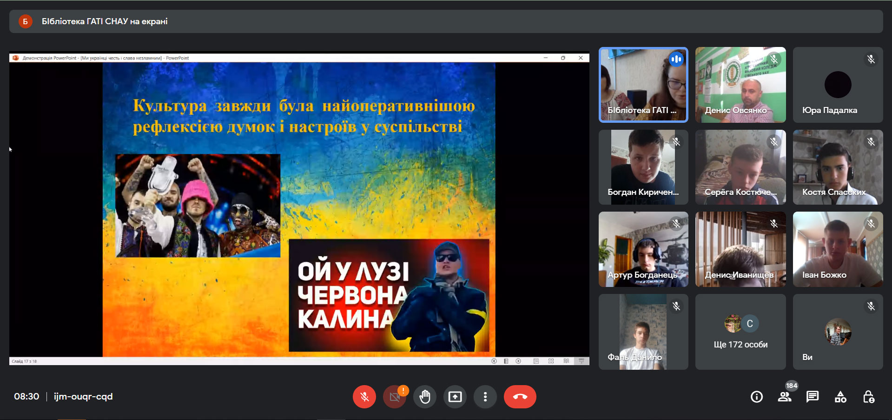Select the Бібліотека ГАТІ video tile
Image resolution: width=892 pixels, height=420 pixels.
click(x=643, y=85)
